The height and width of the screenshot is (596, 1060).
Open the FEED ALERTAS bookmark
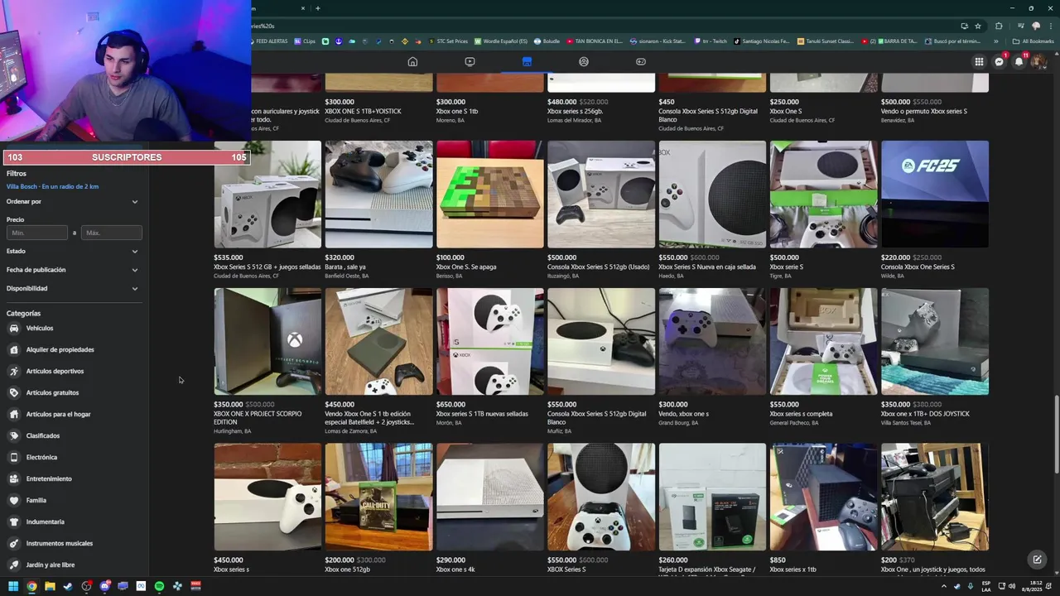pos(268,41)
